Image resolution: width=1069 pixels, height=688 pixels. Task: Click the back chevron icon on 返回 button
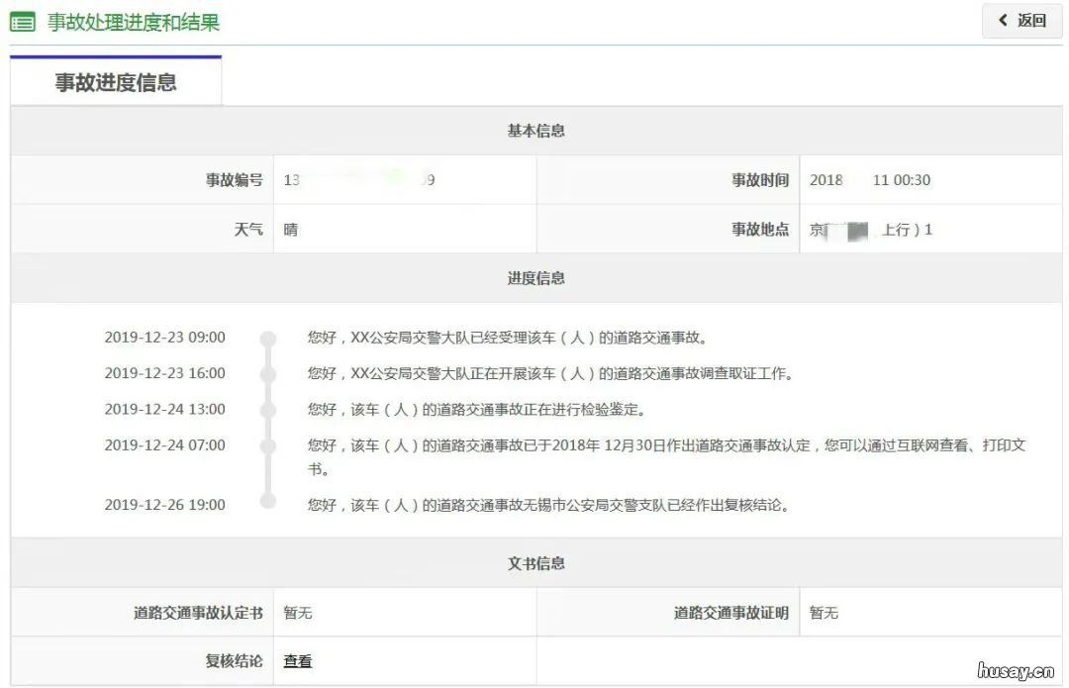click(x=1001, y=20)
